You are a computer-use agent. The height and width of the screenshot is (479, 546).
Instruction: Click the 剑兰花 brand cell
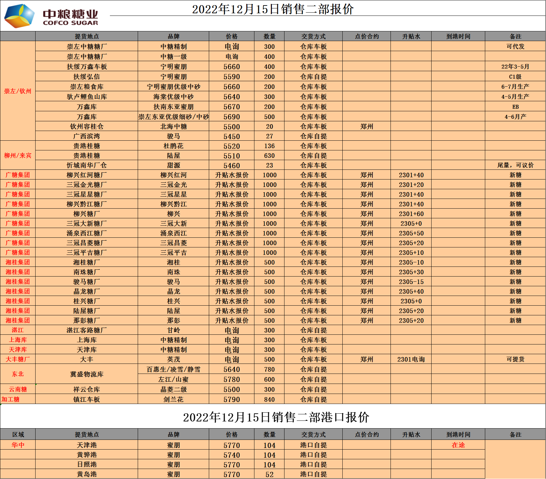174,399
